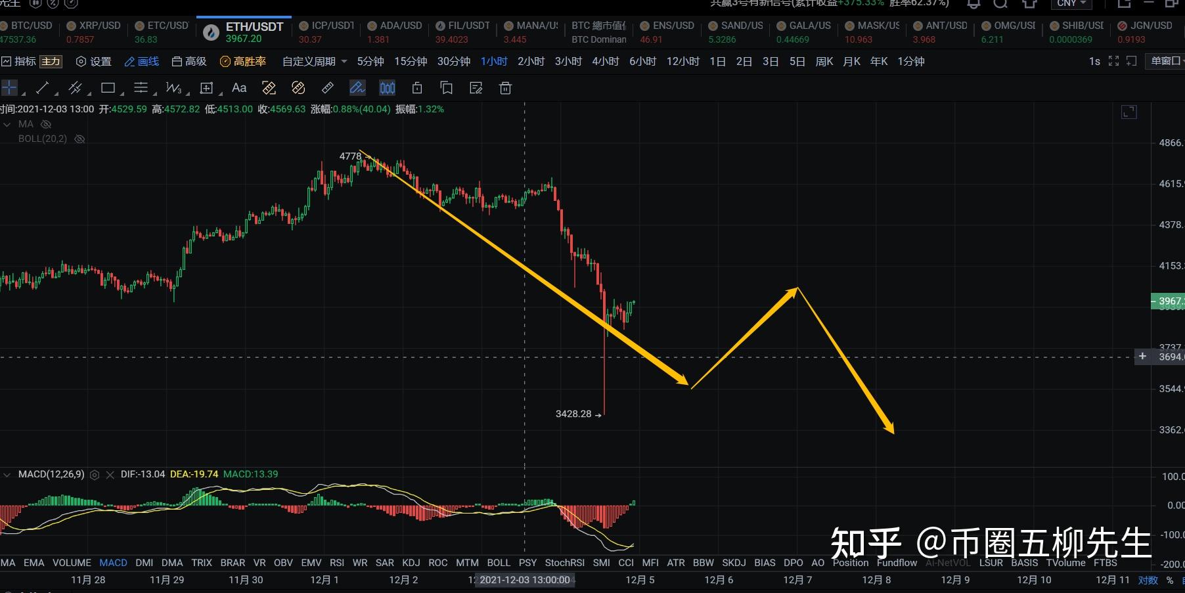
Task: Select the small ruler tool icon
Action: tap(328, 87)
